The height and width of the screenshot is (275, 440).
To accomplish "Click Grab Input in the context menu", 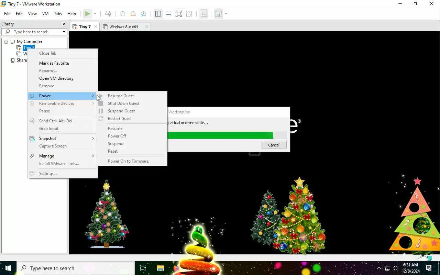I will click(49, 129).
